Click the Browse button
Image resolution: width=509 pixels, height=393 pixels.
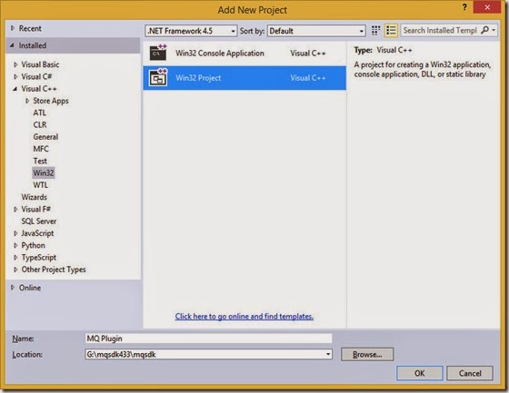tap(367, 354)
